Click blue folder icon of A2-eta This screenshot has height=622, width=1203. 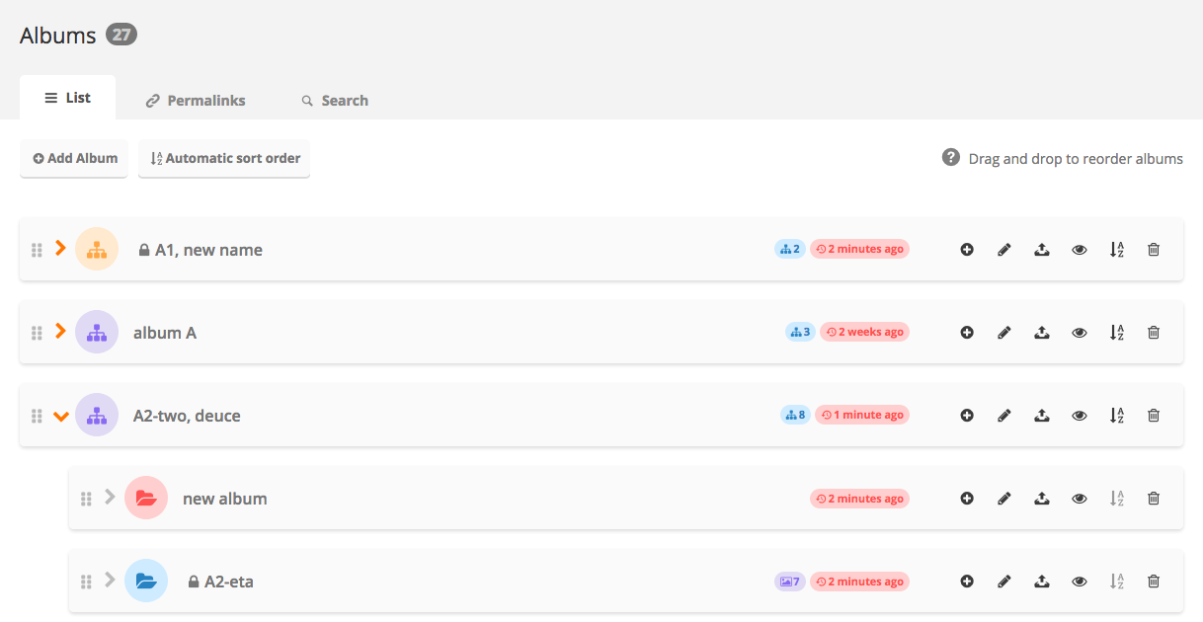(146, 582)
